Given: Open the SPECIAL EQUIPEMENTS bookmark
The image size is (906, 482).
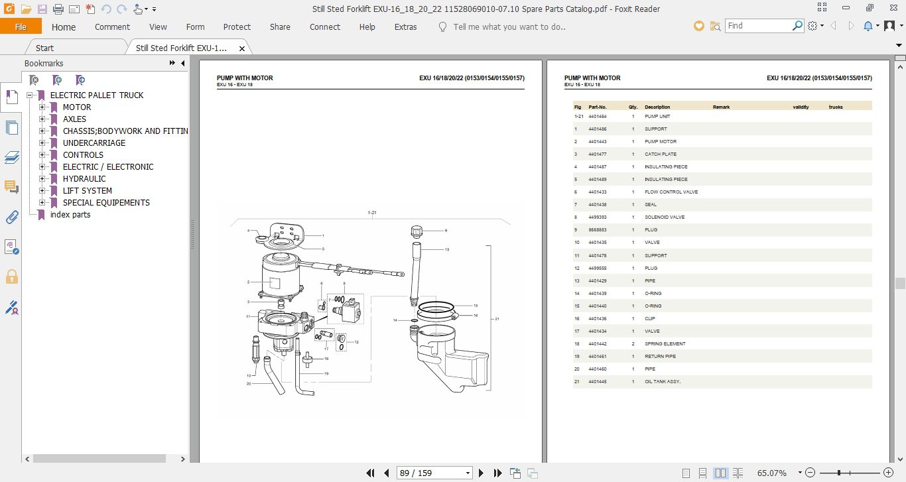Looking at the screenshot, I should [x=106, y=203].
